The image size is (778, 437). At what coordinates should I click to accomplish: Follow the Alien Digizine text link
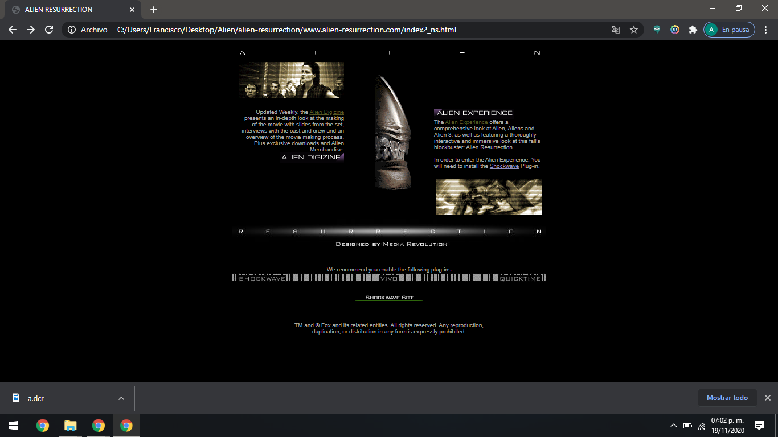pos(327,112)
